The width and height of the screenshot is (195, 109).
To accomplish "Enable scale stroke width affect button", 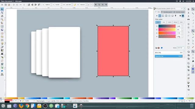I will coord(96,5).
